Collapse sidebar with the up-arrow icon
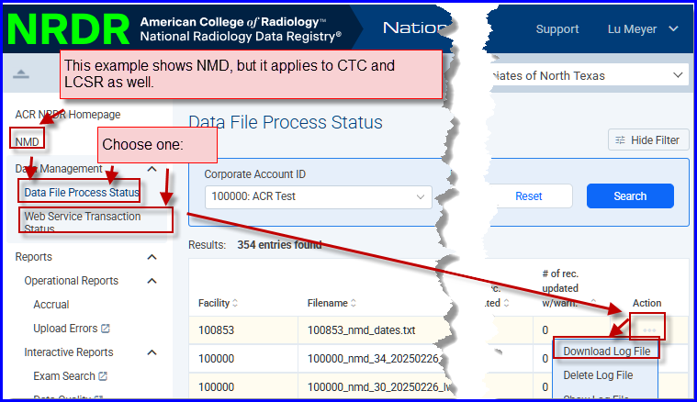The image size is (697, 402). 21,74
